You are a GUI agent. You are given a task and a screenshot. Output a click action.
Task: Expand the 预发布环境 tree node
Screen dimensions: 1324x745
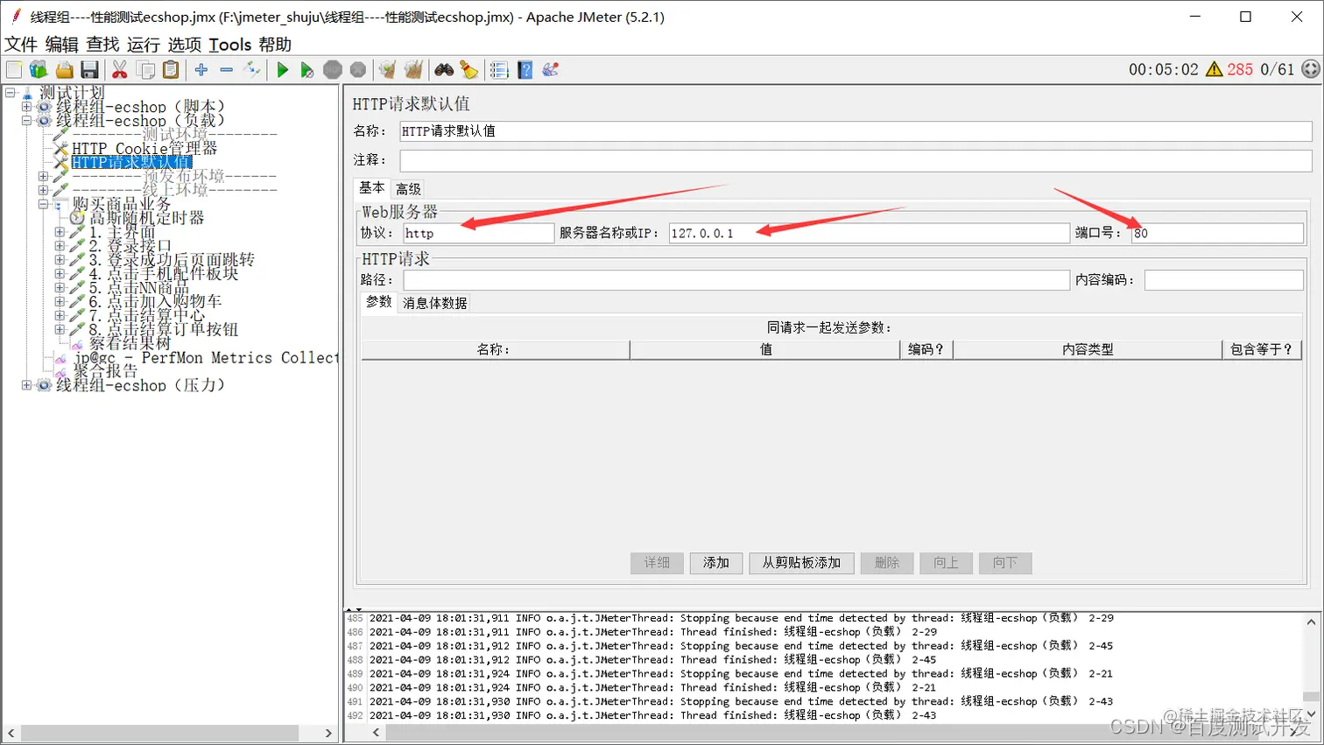coord(43,176)
